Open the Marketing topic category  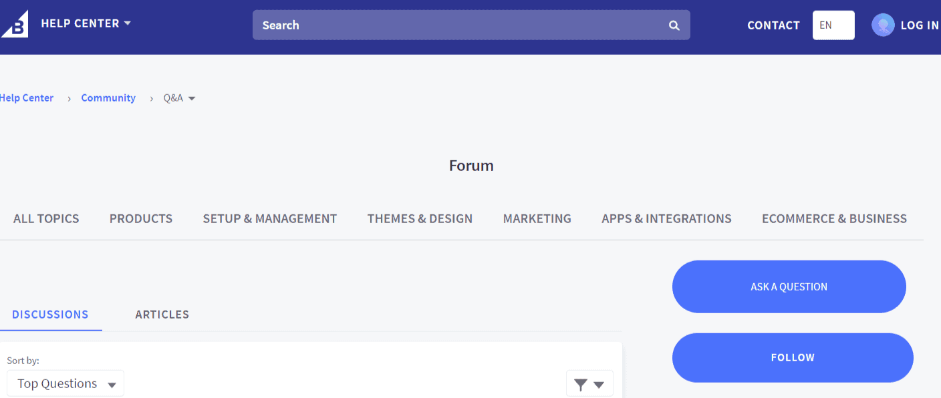pyautogui.click(x=537, y=218)
